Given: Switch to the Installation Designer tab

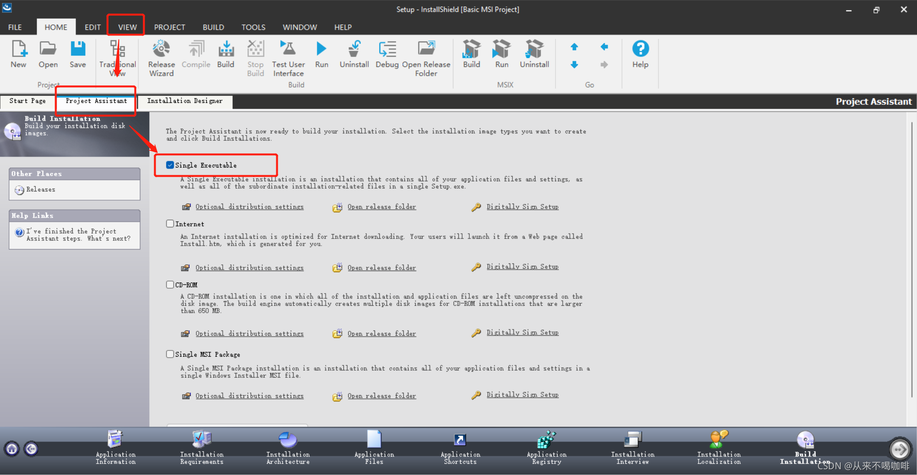Looking at the screenshot, I should click(x=185, y=101).
